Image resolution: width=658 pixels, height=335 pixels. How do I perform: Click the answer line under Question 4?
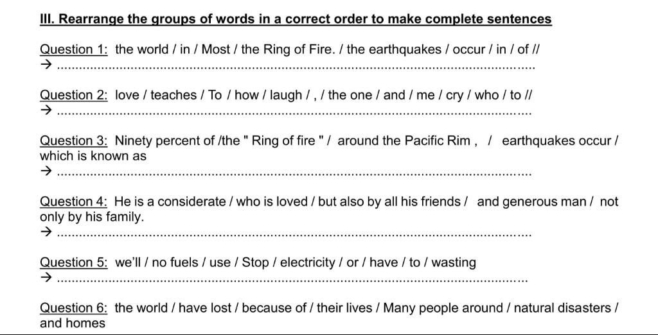click(294, 236)
